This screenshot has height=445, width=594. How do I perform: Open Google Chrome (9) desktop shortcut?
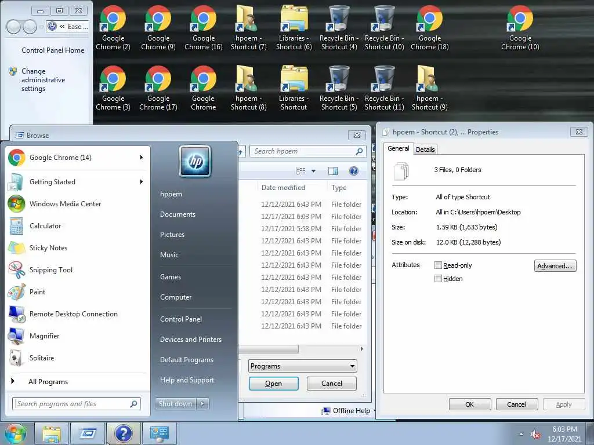point(158,28)
